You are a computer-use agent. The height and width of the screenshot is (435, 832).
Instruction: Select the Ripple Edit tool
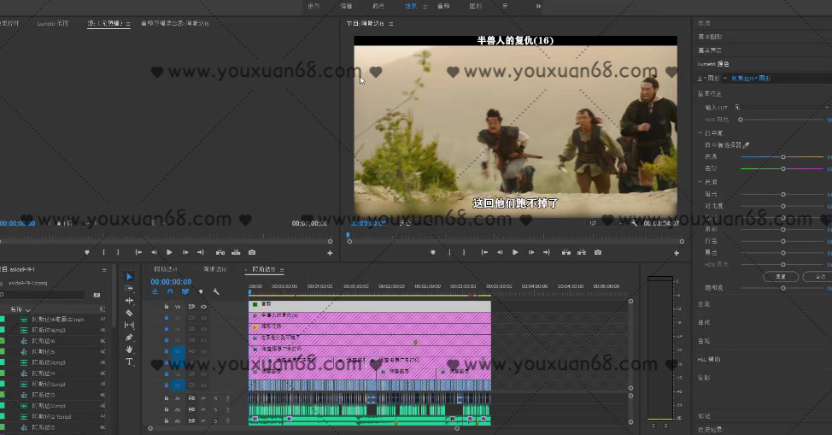click(129, 301)
